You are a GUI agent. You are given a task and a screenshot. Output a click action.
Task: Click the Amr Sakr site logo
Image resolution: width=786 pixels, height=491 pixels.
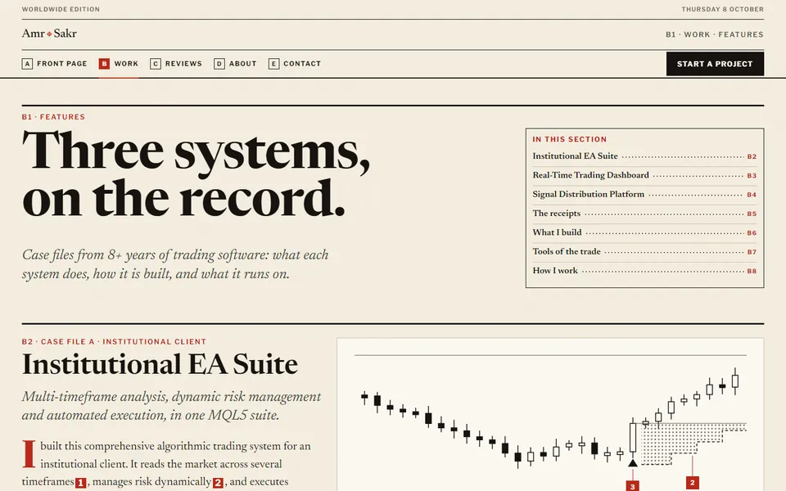pyautogui.click(x=49, y=34)
